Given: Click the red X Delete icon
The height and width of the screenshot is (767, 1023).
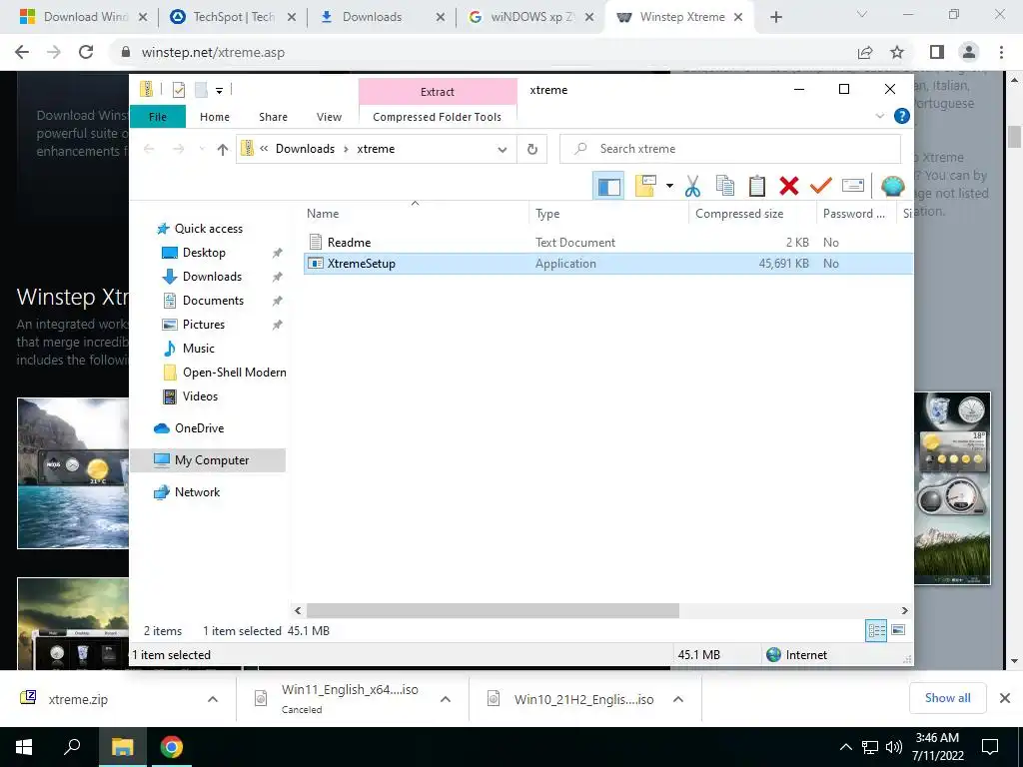Looking at the screenshot, I should [x=789, y=186].
